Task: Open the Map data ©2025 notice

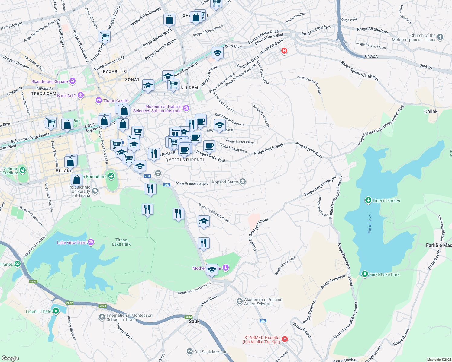Action: (438, 360)
